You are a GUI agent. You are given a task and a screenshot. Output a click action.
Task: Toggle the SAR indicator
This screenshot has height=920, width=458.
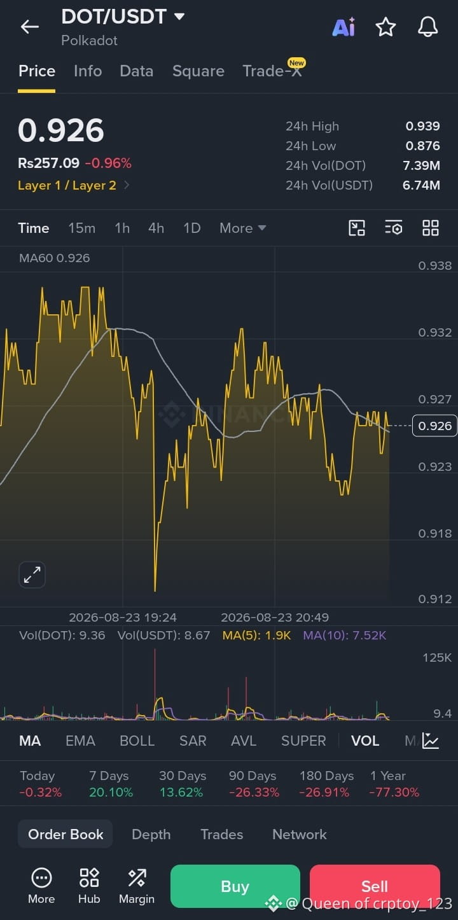click(x=193, y=741)
